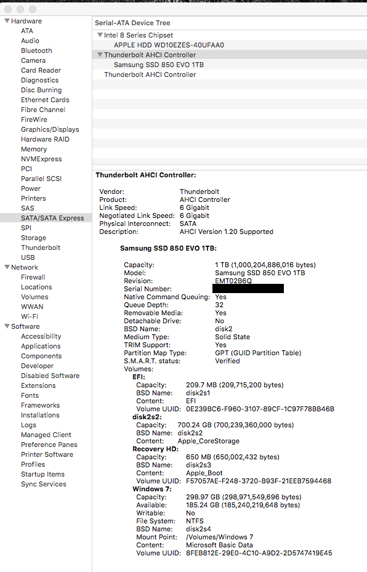
Task: Select USB entry
Action: tap(28, 257)
